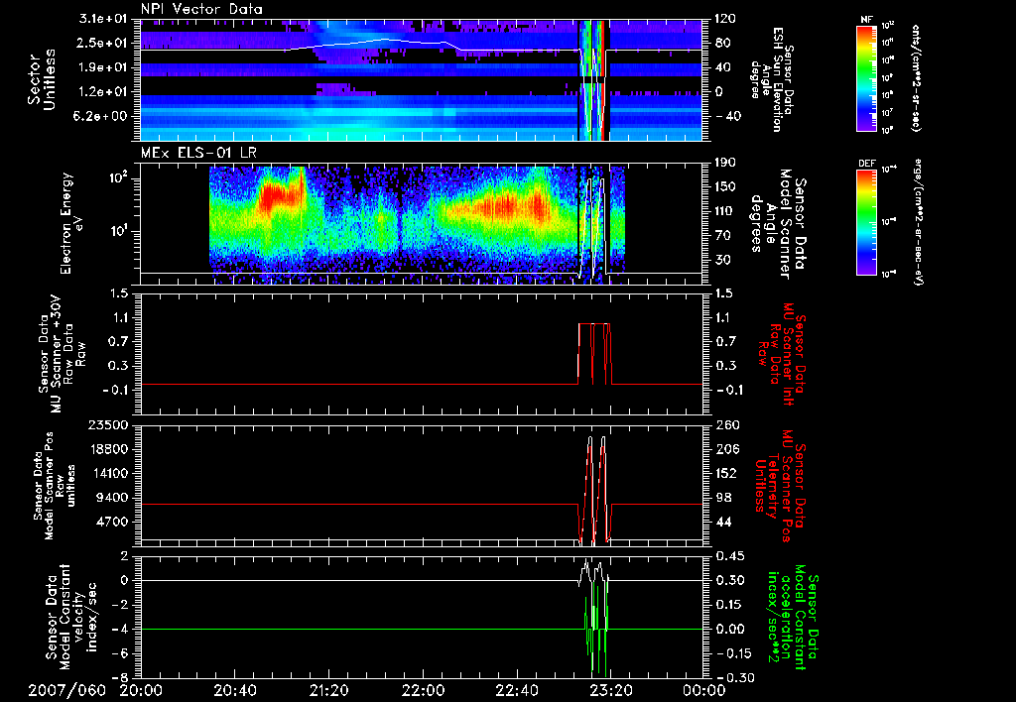The width and height of the screenshot is (1016, 702).
Task: Click the DEF color scale bar
Action: 866,222
